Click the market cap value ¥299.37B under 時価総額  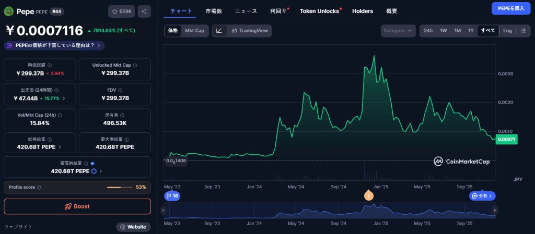click(29, 73)
